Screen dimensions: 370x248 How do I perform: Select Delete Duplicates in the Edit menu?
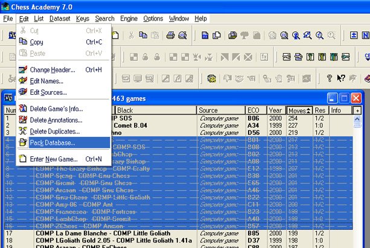tap(54, 131)
